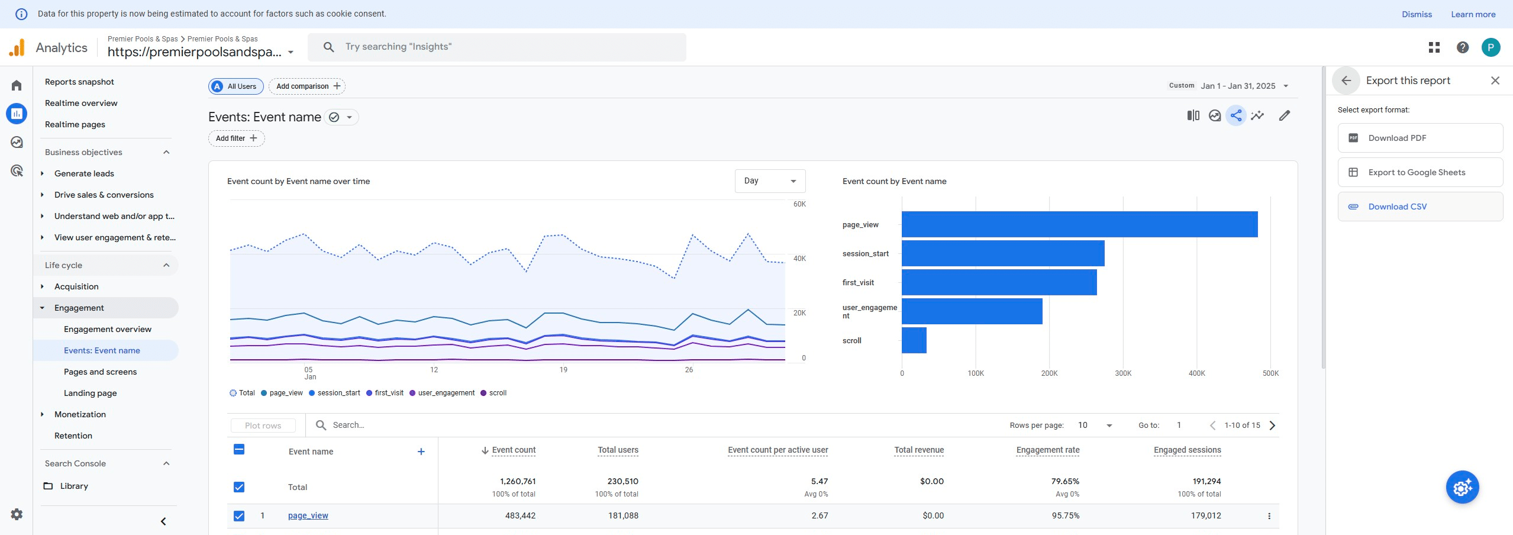Uncheck the page_view row checkbox

[239, 515]
